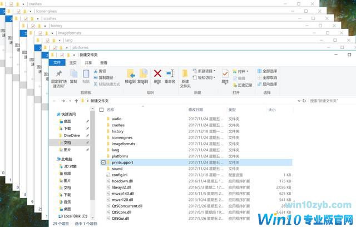The image size is (356, 227).
Task: Open recent locations dropdown chevron
Action: coord(70,101)
